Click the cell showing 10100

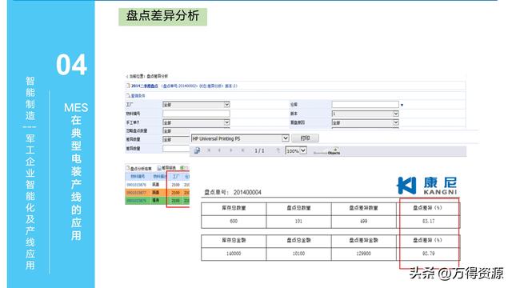click(298, 254)
